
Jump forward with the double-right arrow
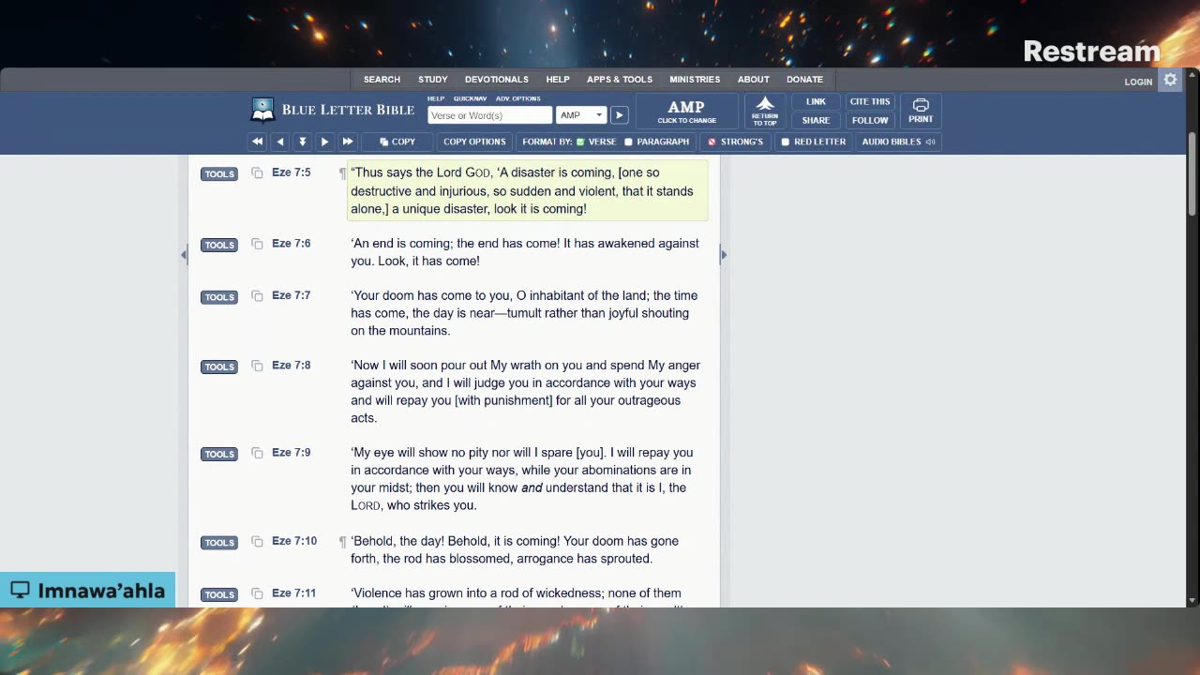click(347, 142)
